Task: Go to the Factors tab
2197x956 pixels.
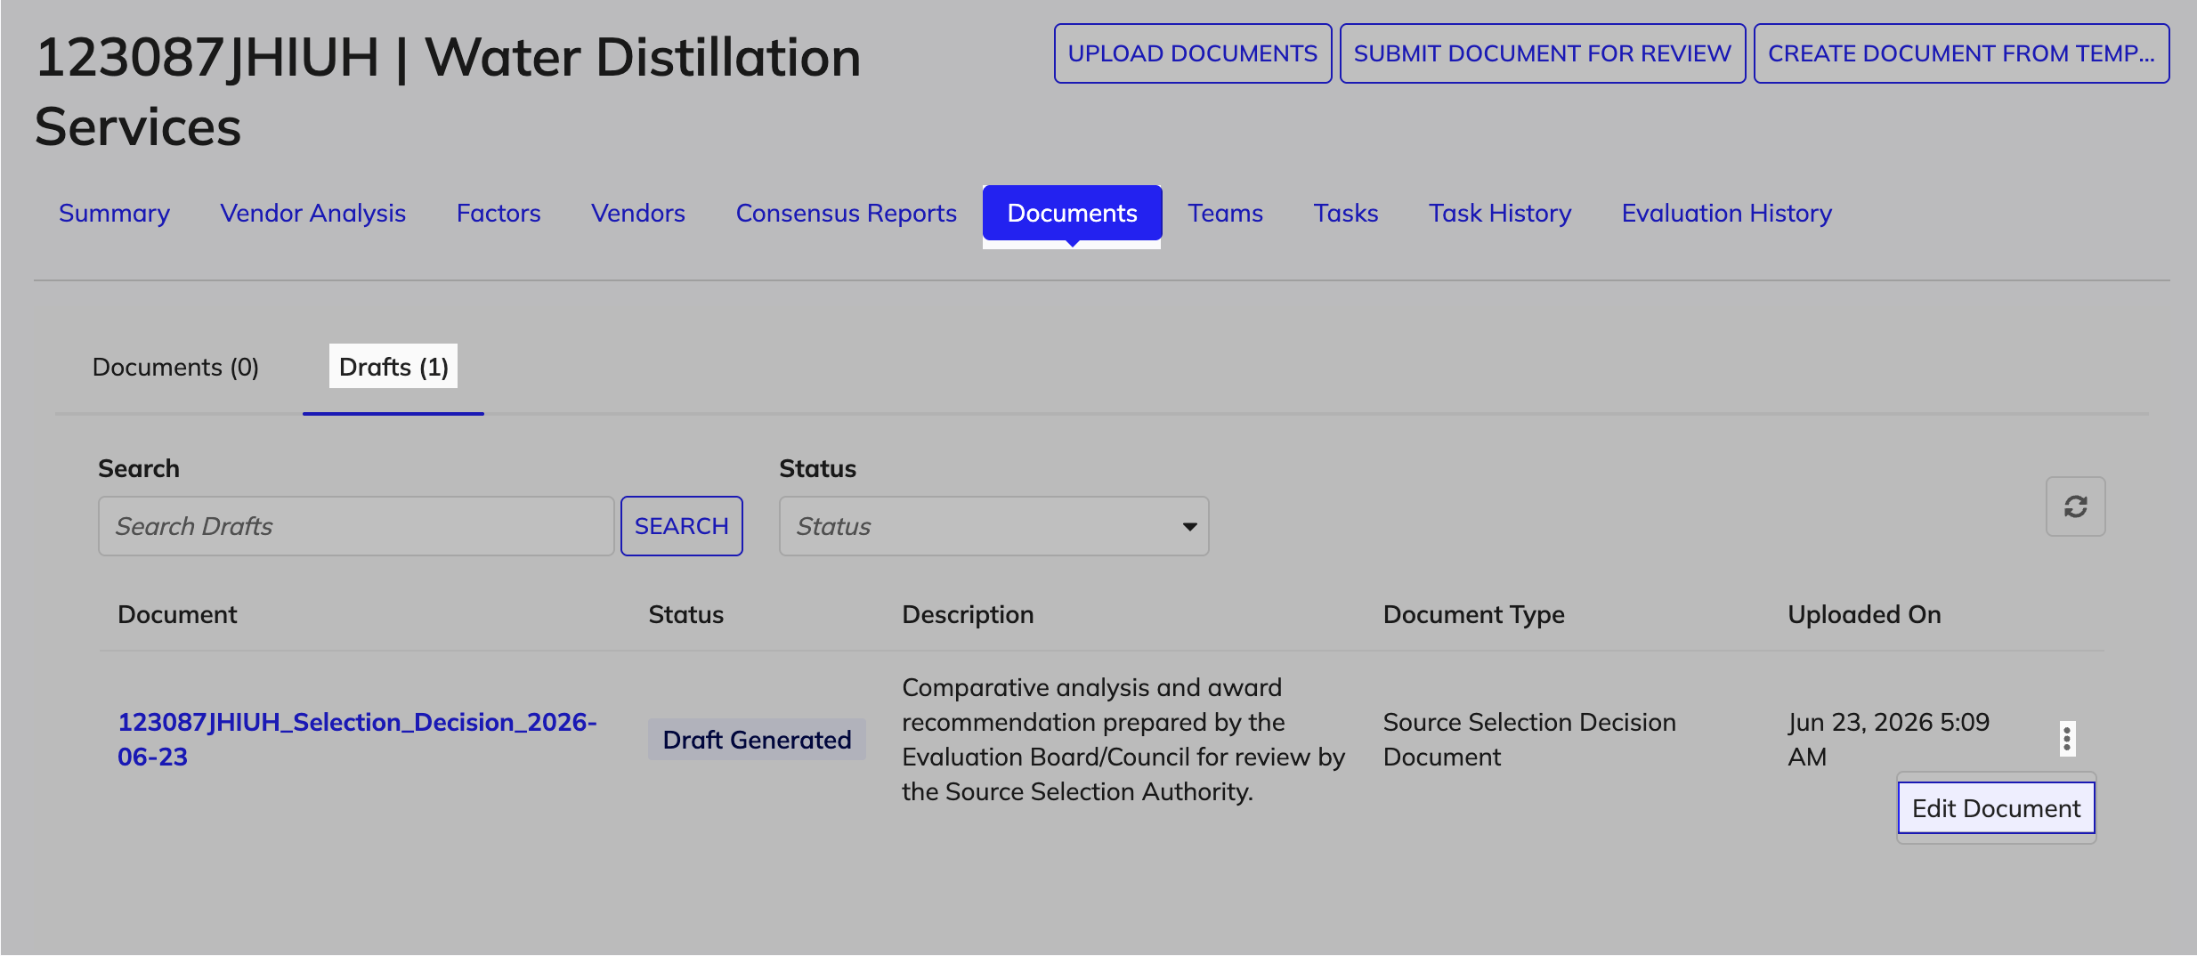Action: [499, 213]
